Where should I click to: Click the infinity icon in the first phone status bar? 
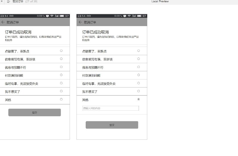coord(11,16)
